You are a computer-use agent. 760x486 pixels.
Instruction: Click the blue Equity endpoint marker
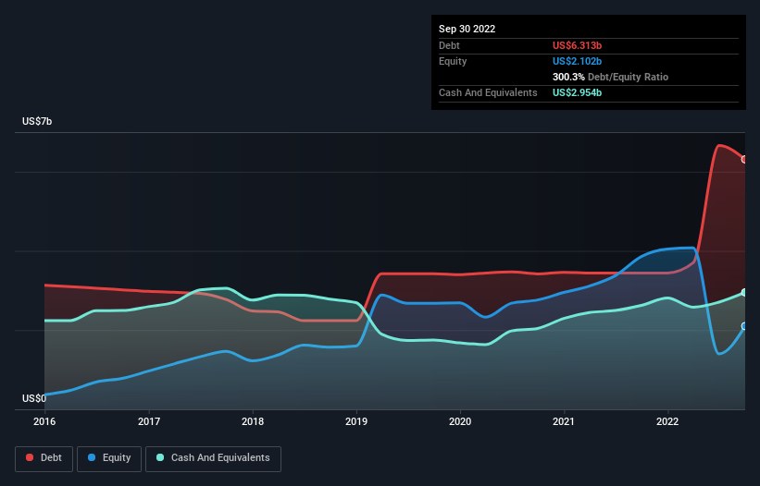[744, 326]
